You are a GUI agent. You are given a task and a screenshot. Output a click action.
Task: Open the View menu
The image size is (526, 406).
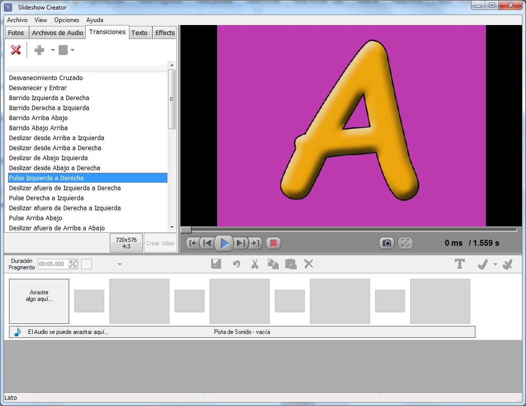click(41, 20)
